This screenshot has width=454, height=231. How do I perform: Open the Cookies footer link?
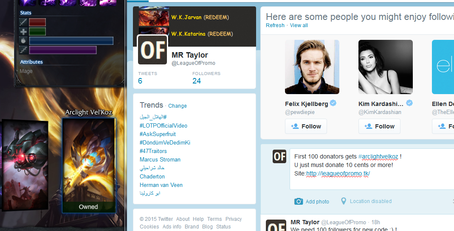[x=149, y=227]
